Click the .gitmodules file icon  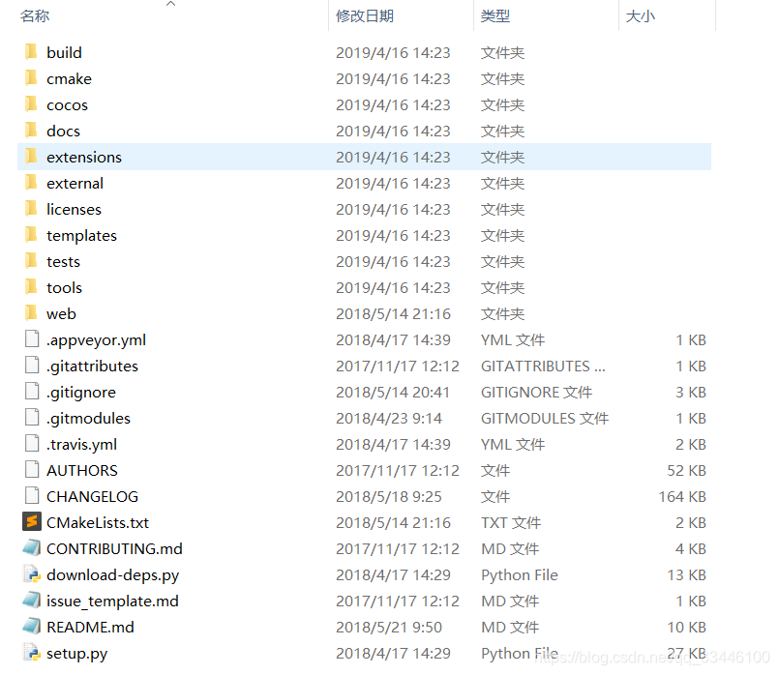[32, 418]
